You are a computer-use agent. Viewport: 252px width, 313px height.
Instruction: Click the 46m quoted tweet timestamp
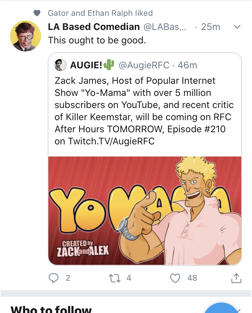tap(187, 65)
